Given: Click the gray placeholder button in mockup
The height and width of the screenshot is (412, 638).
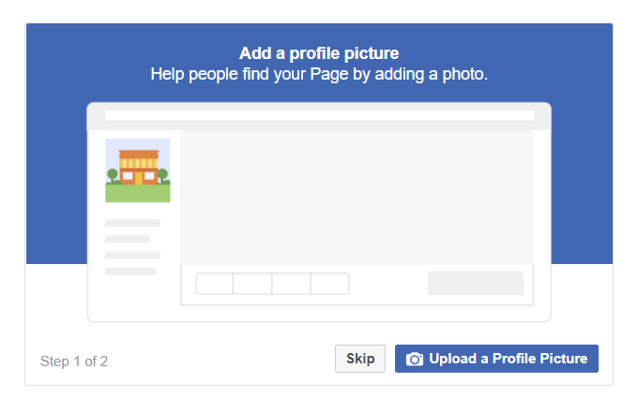Looking at the screenshot, I should pyautogui.click(x=476, y=283).
